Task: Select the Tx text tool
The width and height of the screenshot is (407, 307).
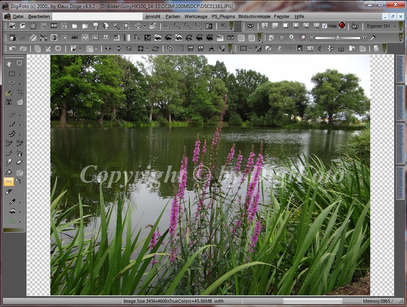Action: 12,221
